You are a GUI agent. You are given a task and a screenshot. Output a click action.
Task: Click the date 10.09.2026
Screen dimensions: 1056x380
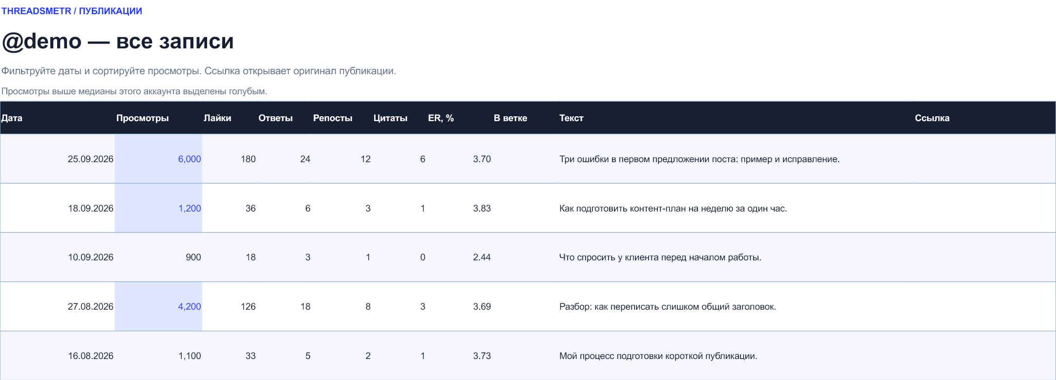pos(90,257)
